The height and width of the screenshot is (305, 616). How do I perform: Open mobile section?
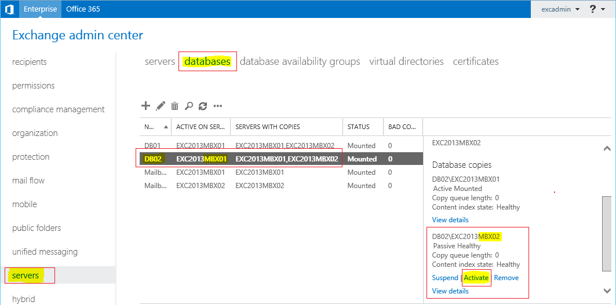(x=24, y=204)
